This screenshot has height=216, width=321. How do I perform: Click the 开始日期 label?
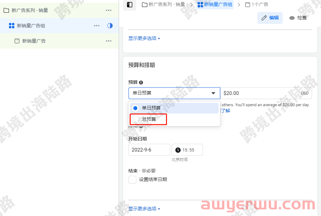click(x=138, y=139)
